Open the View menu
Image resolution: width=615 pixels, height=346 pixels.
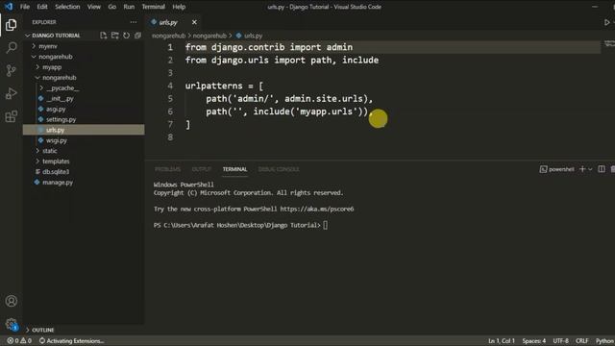pyautogui.click(x=94, y=7)
